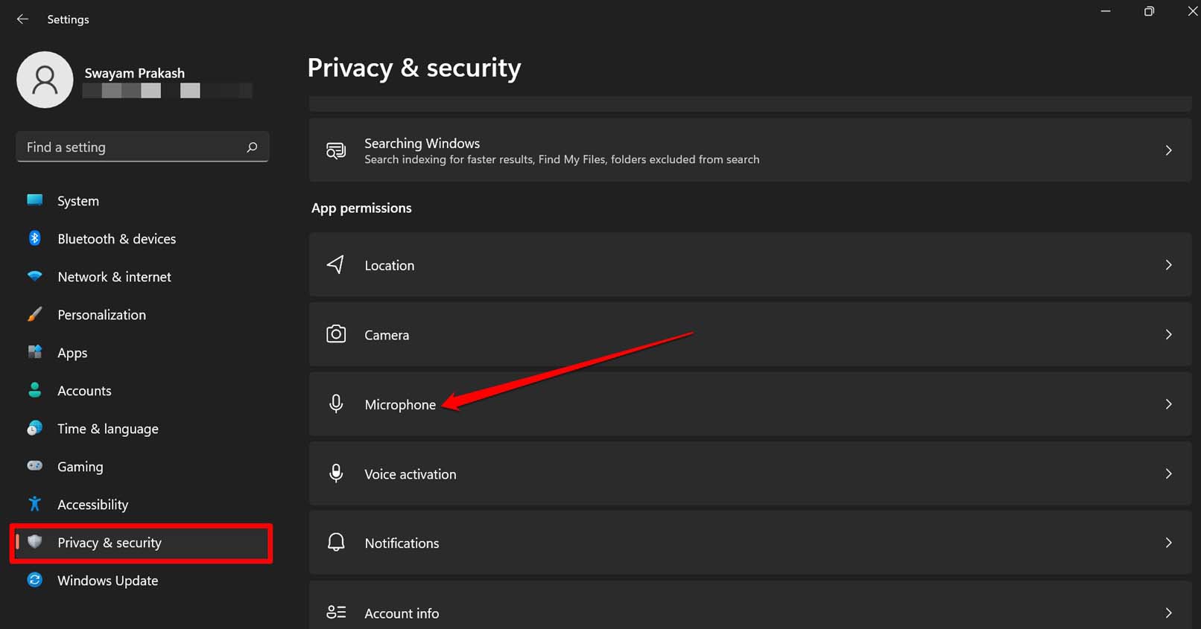Viewport: 1201px width, 629px height.
Task: Click the Location arrow icon
Action: [336, 265]
